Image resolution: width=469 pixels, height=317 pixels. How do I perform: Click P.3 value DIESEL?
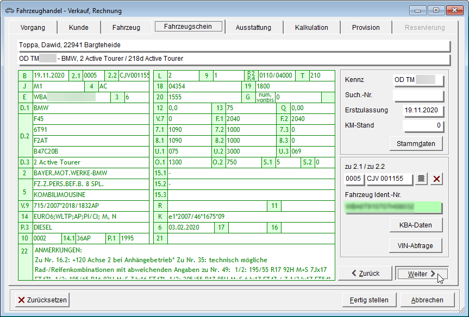[x=91, y=227]
